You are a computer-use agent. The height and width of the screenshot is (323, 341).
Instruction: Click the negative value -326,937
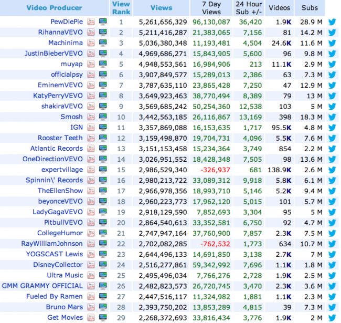click(x=215, y=170)
